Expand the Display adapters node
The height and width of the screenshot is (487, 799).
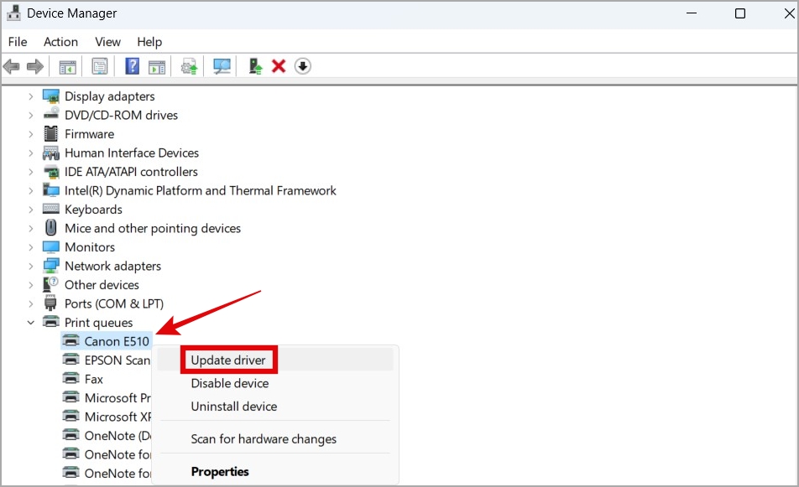30,96
